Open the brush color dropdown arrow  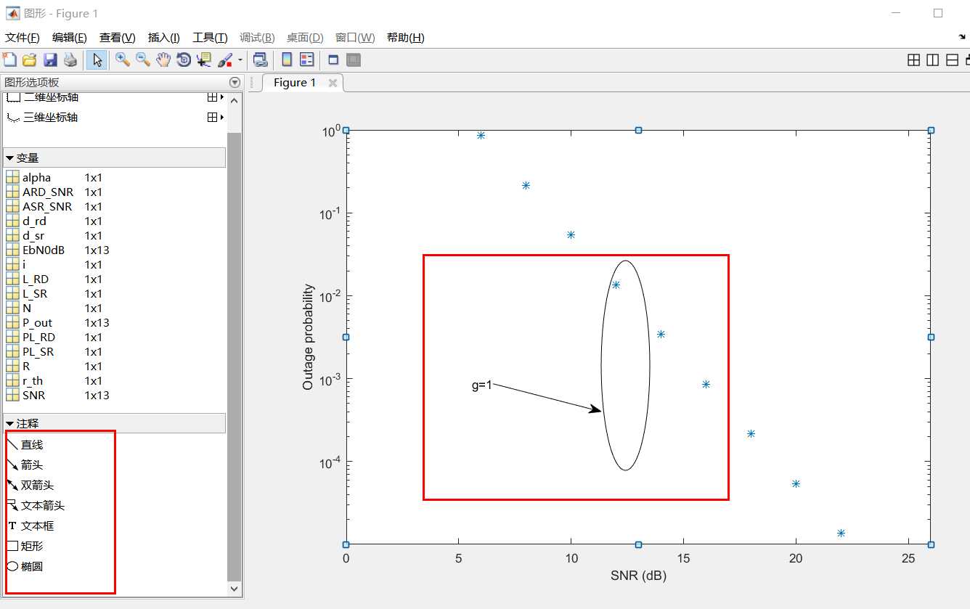point(240,60)
